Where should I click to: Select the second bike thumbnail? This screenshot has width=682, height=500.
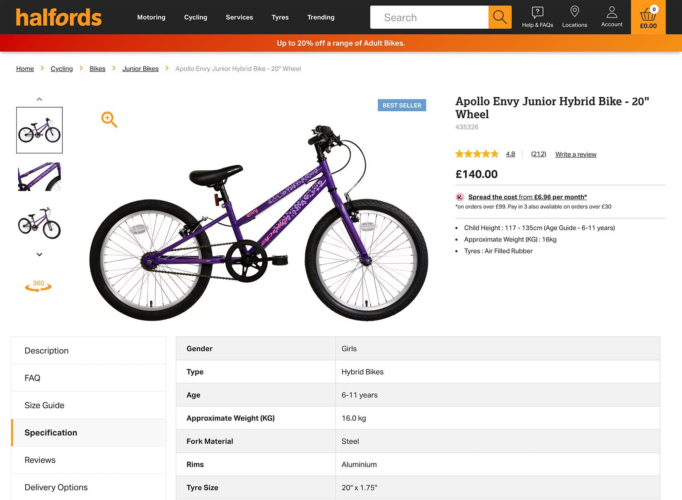tap(39, 177)
